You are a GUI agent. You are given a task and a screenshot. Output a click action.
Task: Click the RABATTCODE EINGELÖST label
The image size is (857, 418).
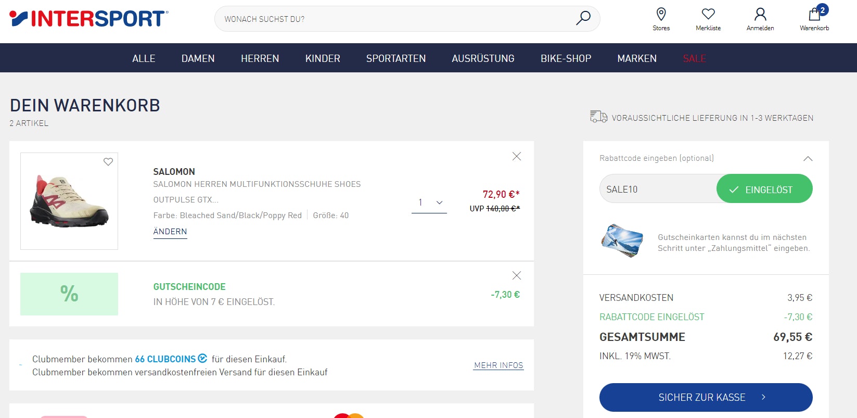(652, 317)
